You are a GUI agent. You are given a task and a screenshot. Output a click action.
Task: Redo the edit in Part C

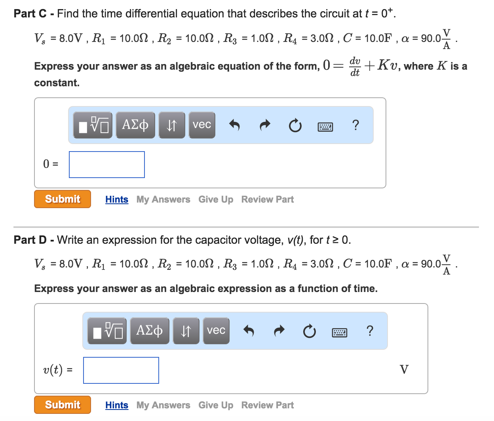265,125
